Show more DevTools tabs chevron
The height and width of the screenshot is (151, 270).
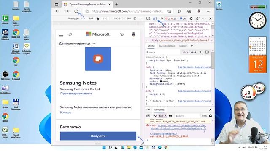[x=162, y=18]
